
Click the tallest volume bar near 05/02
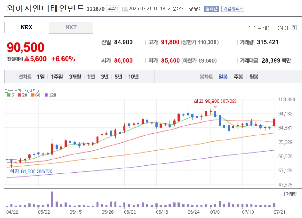pyautogui.click(x=52, y=199)
